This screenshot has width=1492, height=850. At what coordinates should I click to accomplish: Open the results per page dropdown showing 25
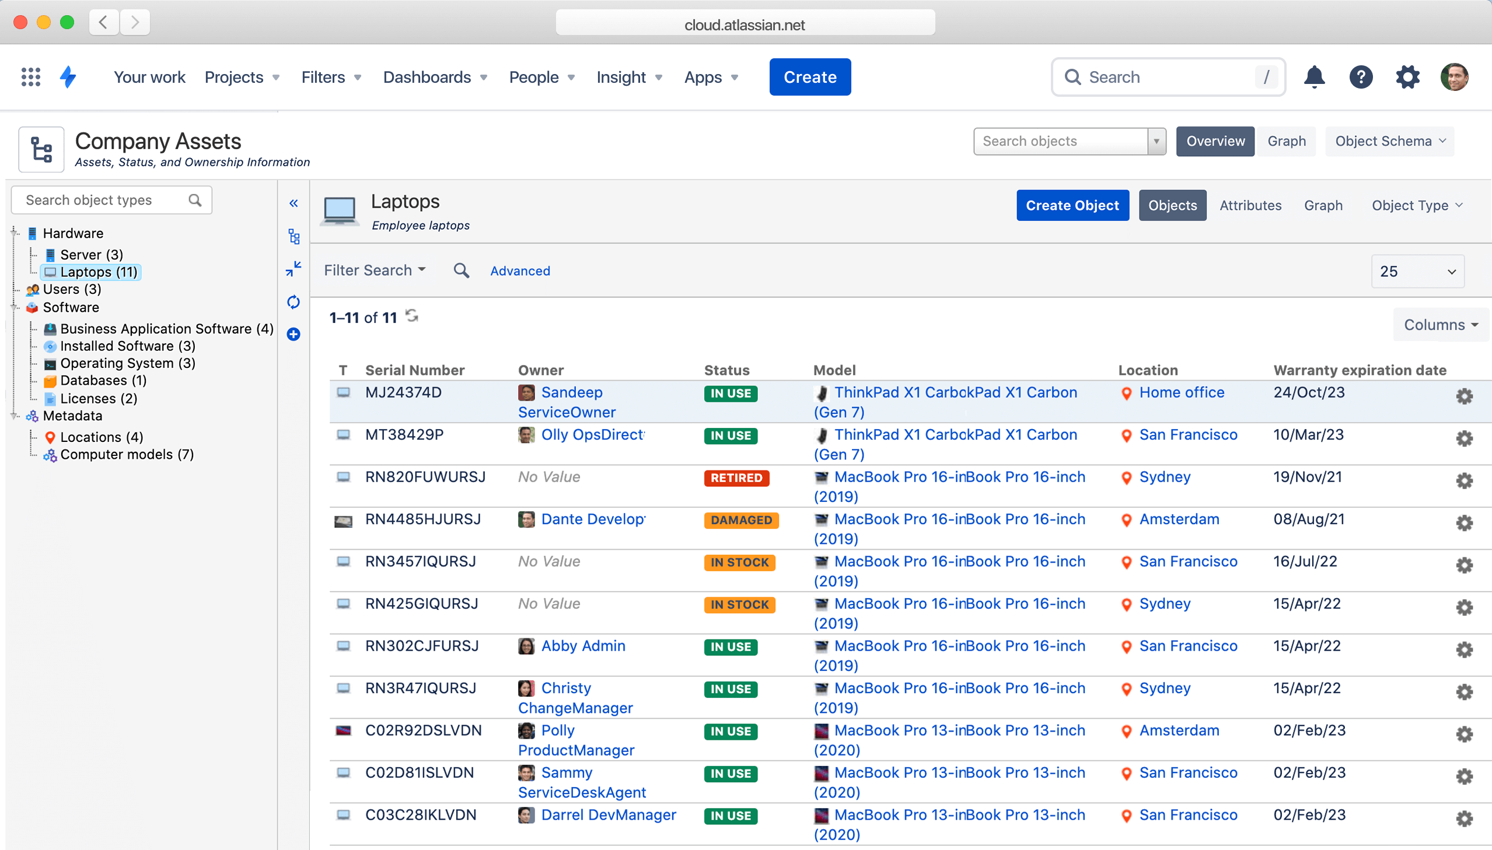[x=1418, y=271]
